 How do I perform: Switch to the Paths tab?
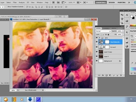114,28
